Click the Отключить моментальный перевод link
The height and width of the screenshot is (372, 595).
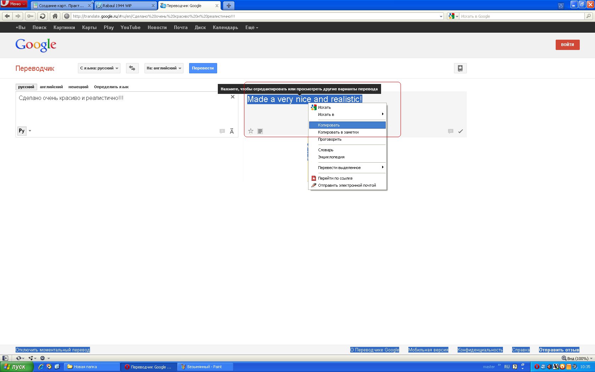click(x=53, y=350)
